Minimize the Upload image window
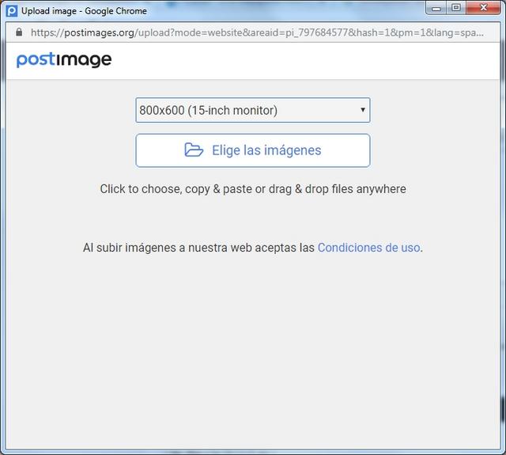Viewport: 506px width, 455px height. click(436, 9)
